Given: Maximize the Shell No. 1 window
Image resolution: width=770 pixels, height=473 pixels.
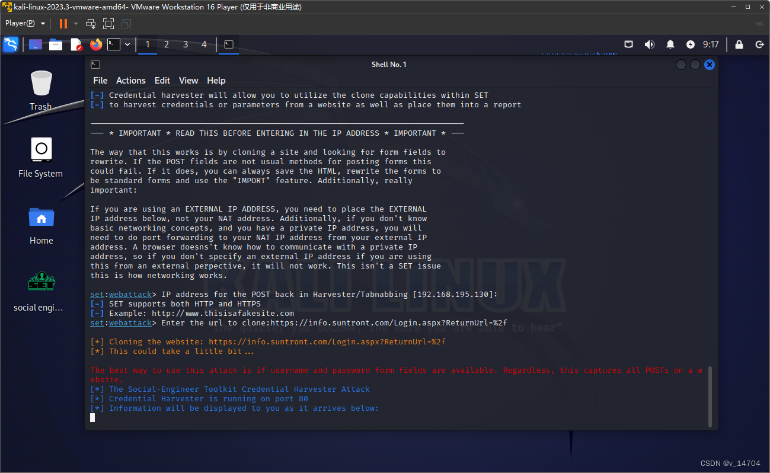Looking at the screenshot, I should tap(695, 65).
